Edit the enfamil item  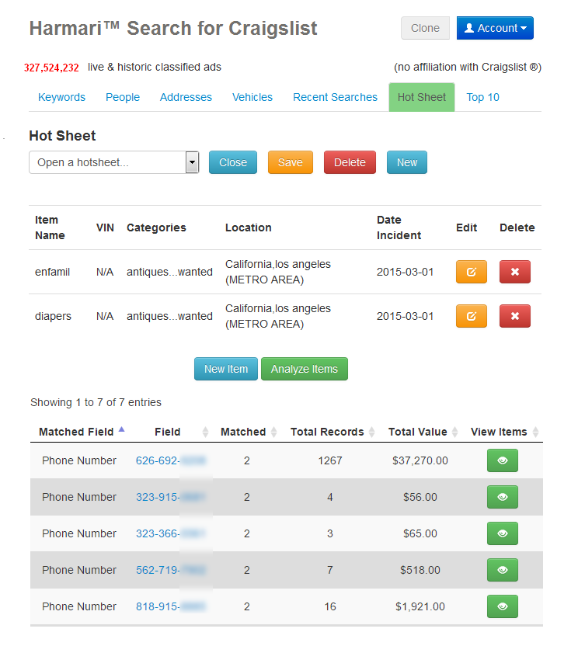coord(471,272)
